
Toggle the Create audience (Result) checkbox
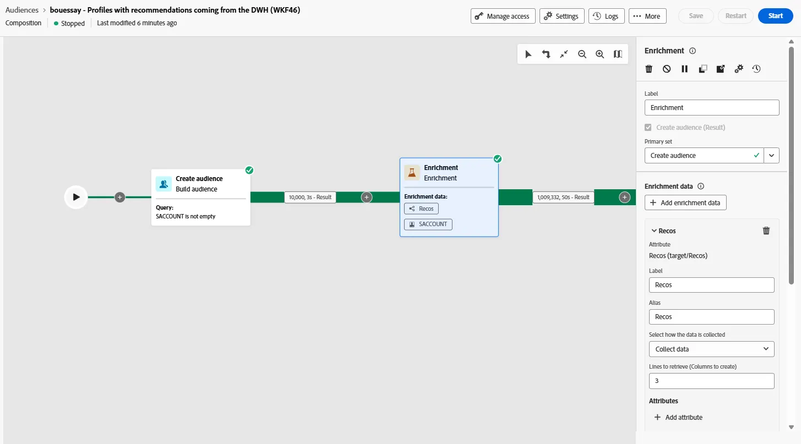(649, 128)
